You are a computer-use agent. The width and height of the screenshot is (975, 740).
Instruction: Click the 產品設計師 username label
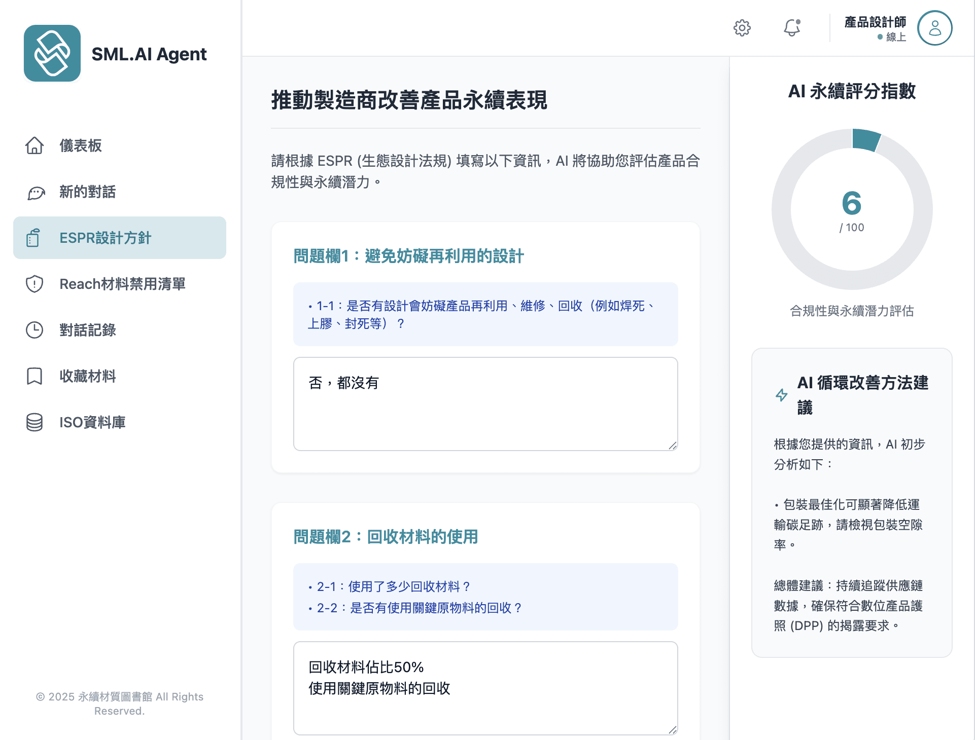point(875,22)
